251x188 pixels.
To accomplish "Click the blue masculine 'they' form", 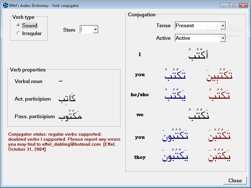I will coord(175,155).
